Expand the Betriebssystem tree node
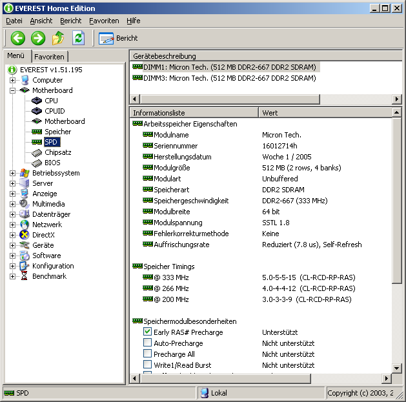 point(12,173)
